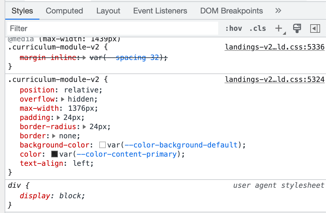Show more tabs with double chevron
Image resolution: width=326 pixels, height=213 pixels.
click(x=278, y=11)
